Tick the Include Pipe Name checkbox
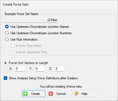The height and width of the screenshot is (101, 118). point(12,46)
